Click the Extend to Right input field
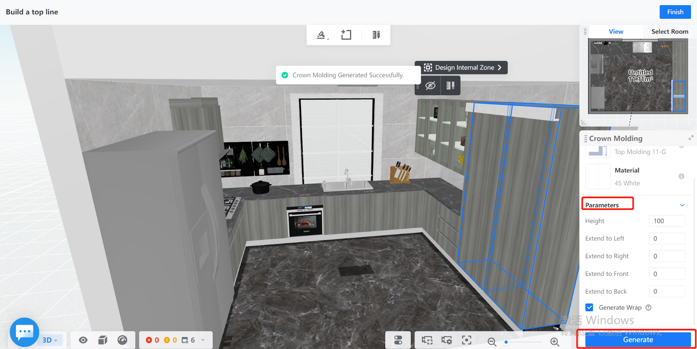 point(667,256)
